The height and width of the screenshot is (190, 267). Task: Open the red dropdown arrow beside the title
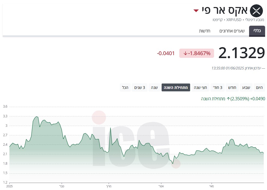coord(196,11)
